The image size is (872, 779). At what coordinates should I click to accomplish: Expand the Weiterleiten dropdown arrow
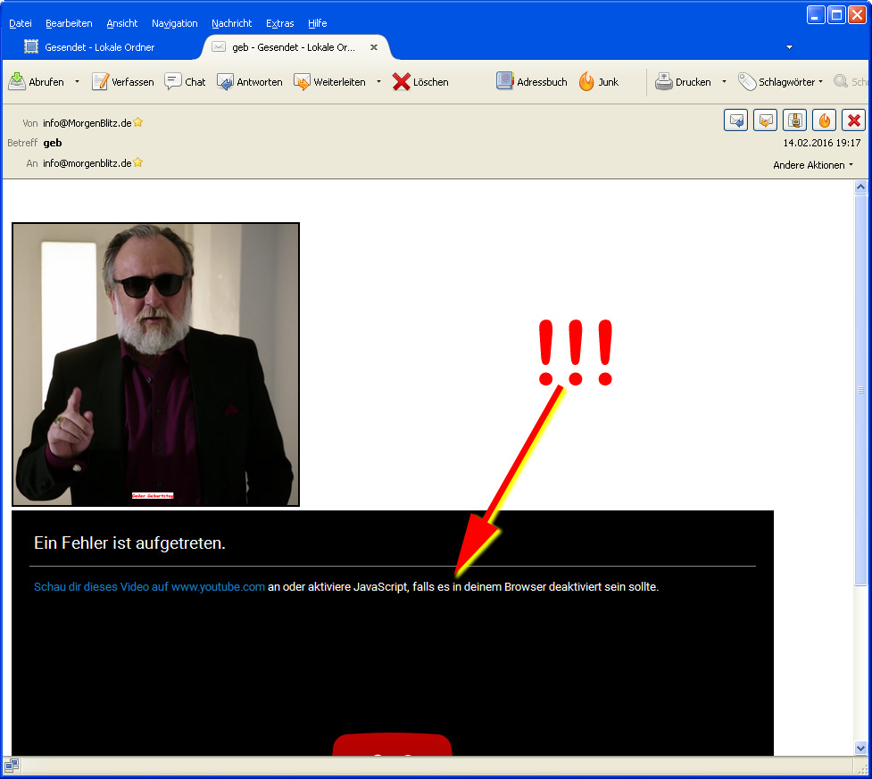[x=378, y=82]
